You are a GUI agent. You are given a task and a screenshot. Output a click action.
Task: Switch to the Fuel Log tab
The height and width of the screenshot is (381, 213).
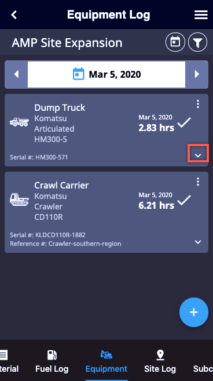52,361
